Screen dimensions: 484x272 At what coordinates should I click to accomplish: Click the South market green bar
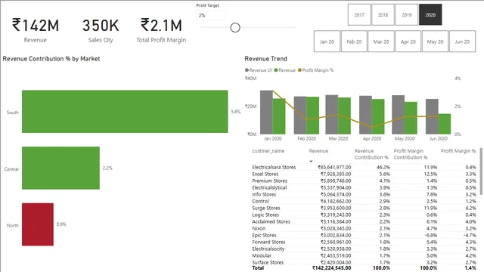[x=125, y=112]
